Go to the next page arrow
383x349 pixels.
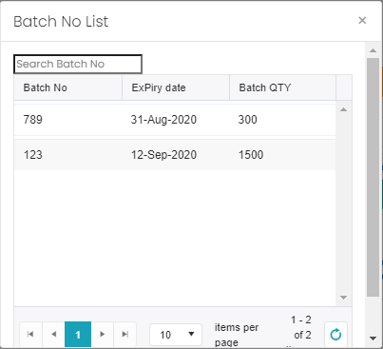102,334
